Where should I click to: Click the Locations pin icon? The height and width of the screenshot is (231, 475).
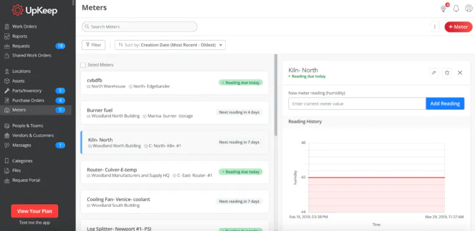click(7, 71)
